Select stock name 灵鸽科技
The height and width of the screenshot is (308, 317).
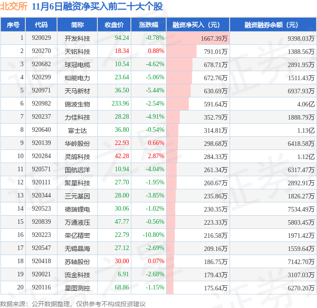(x=77, y=157)
